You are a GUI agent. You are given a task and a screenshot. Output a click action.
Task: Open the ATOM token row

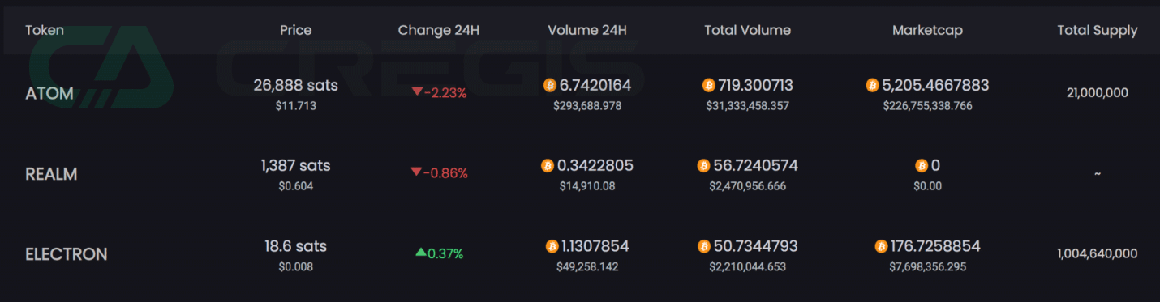coord(580,93)
